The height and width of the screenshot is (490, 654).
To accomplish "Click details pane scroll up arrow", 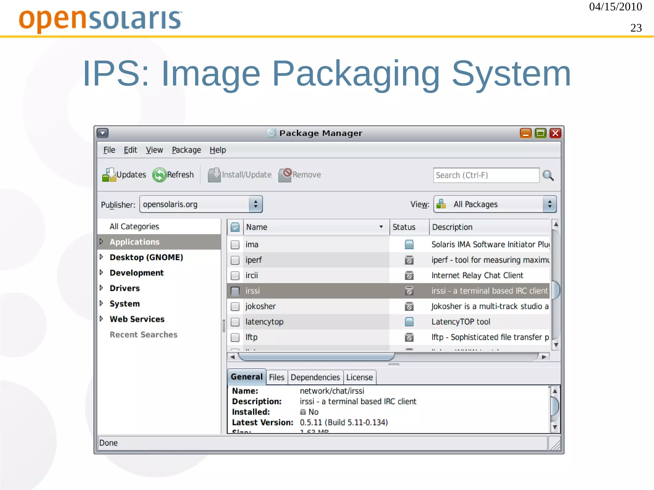I will pyautogui.click(x=555, y=391).
